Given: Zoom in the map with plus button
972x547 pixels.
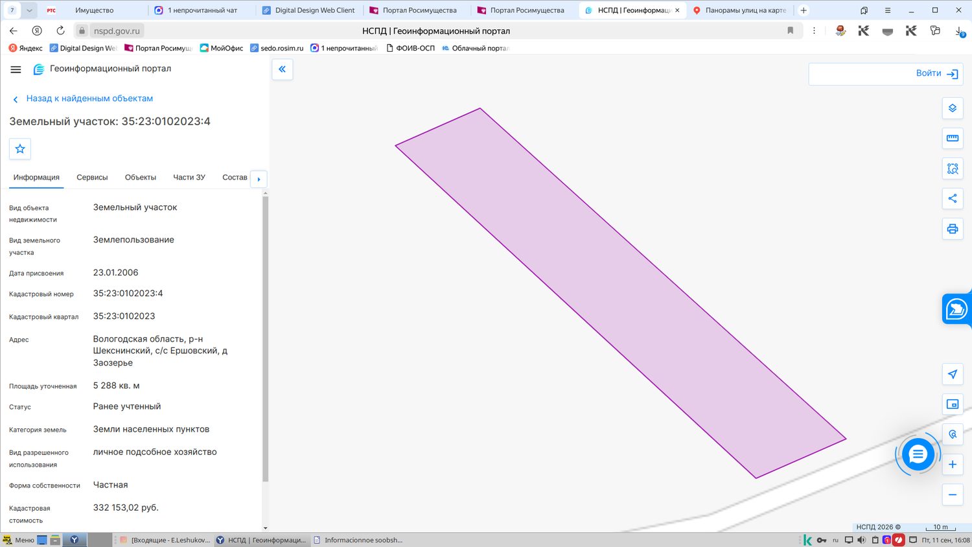Looking at the screenshot, I should point(952,464).
